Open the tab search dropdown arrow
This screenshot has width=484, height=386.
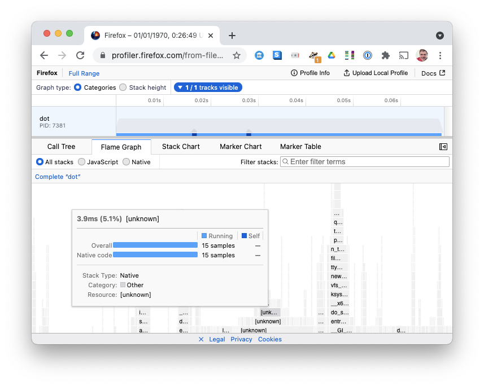point(440,36)
